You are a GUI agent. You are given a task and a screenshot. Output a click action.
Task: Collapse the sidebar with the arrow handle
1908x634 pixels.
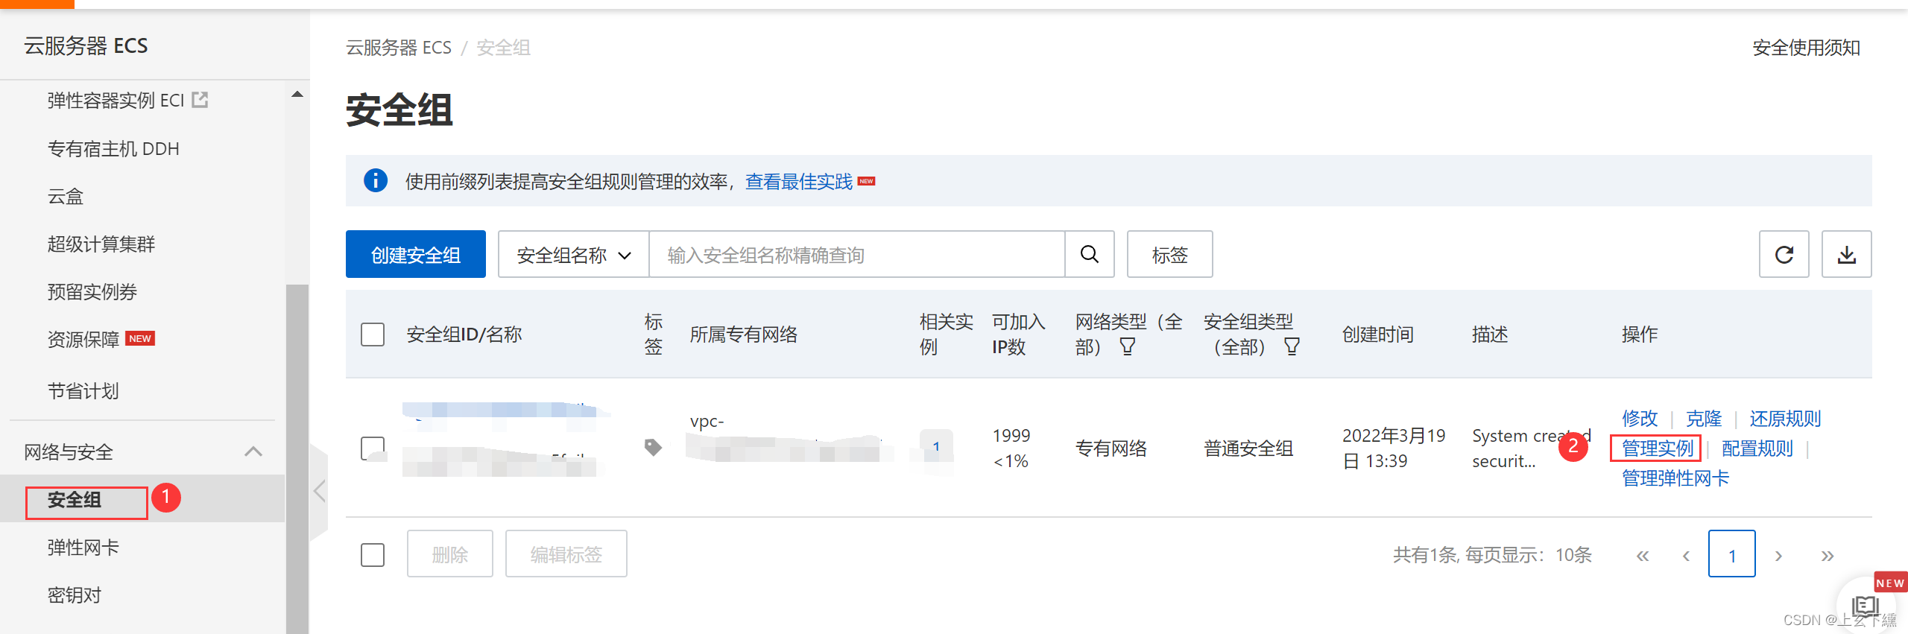pos(319,491)
